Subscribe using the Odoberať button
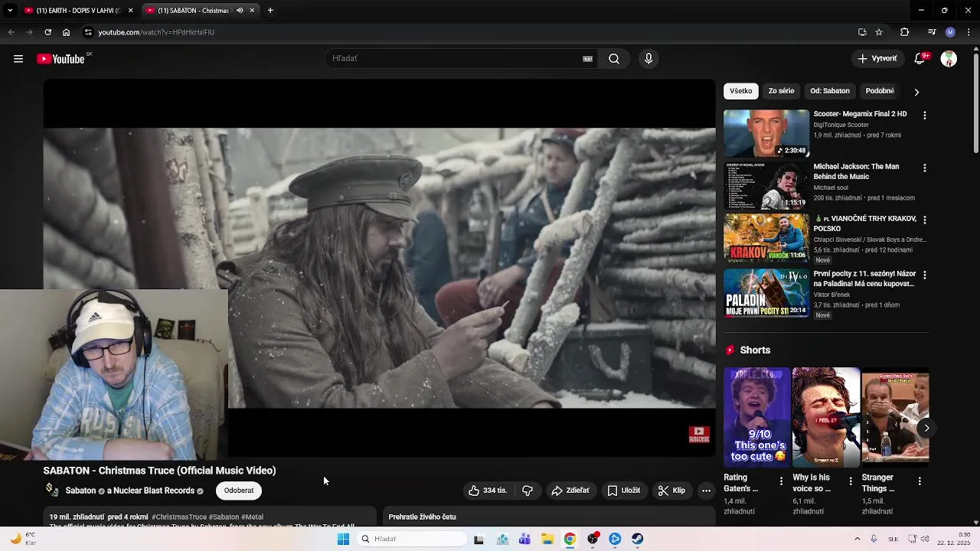 [239, 491]
